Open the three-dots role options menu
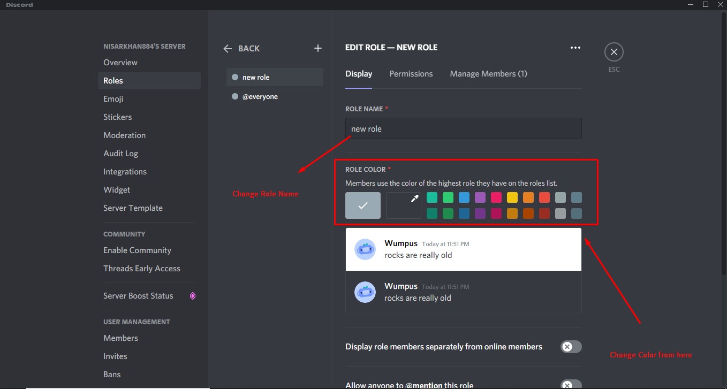The height and width of the screenshot is (389, 727). click(x=575, y=48)
